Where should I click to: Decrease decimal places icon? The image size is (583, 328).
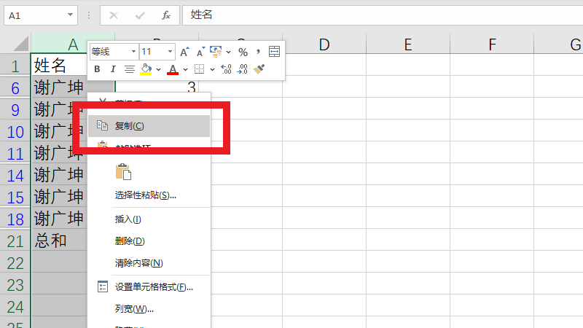coord(243,69)
